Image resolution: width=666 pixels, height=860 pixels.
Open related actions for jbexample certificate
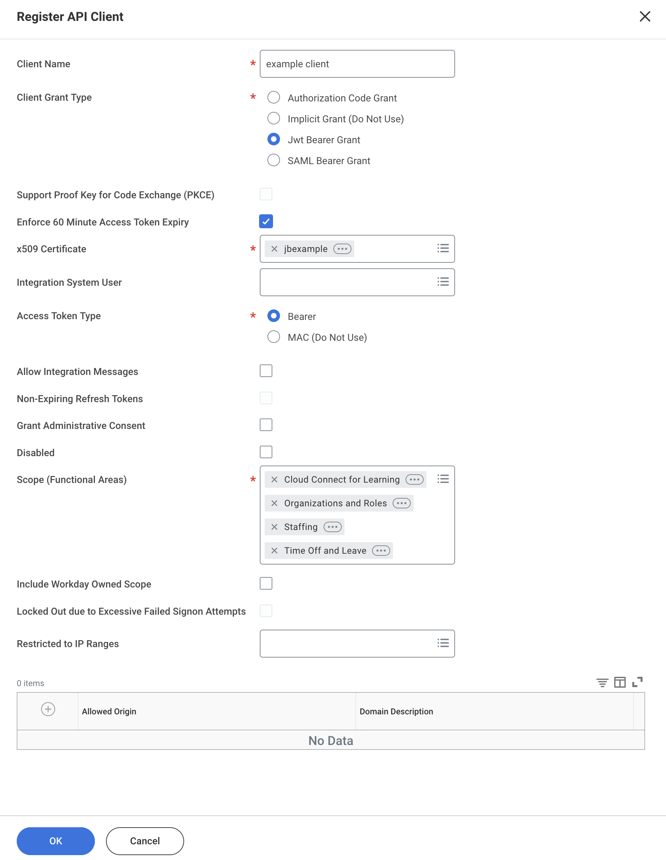pos(342,248)
